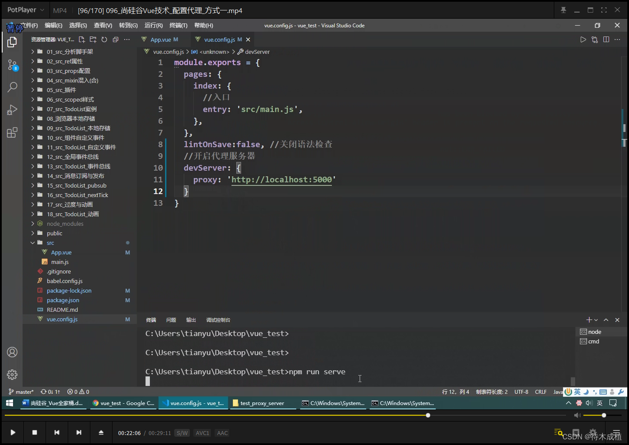Expand the 01_src_分析脚手架 folder

click(79, 52)
